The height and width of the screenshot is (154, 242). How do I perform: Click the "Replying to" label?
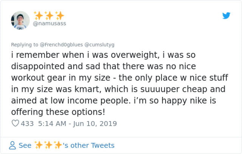click(24, 44)
